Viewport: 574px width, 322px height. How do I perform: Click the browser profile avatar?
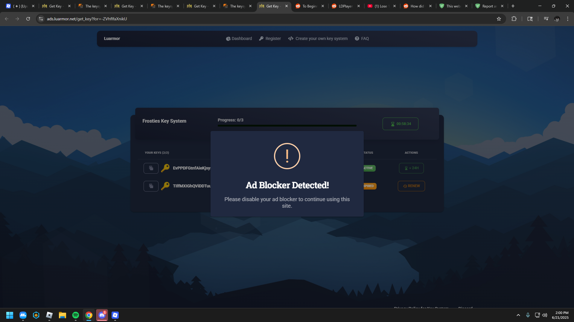(557, 19)
